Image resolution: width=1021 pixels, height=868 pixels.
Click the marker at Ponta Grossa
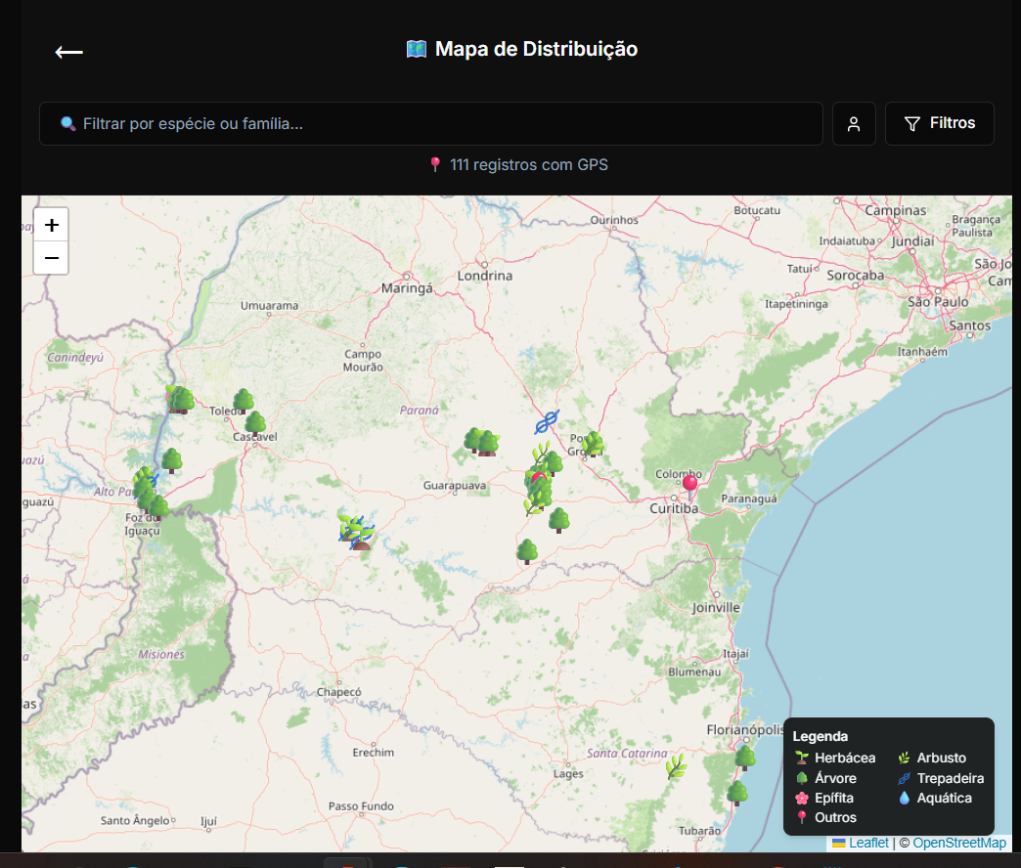coord(593,444)
